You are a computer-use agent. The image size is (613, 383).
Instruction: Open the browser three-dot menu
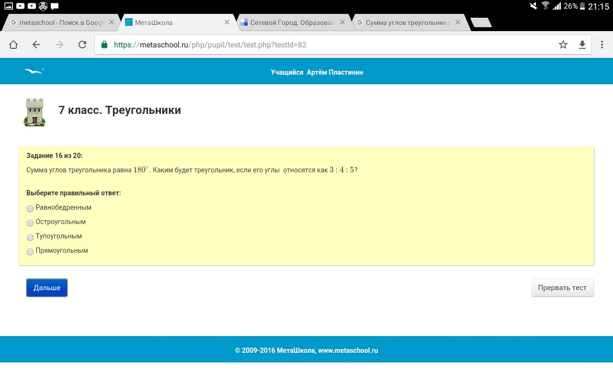click(x=602, y=45)
